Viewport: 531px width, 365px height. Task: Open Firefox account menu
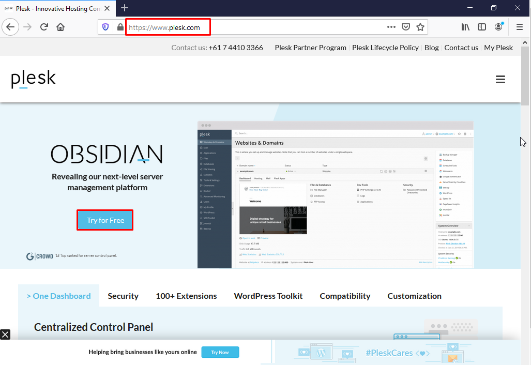[498, 27]
